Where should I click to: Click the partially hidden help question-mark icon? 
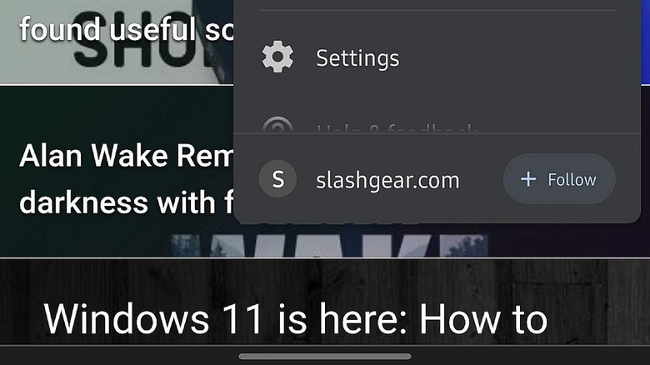click(277, 125)
